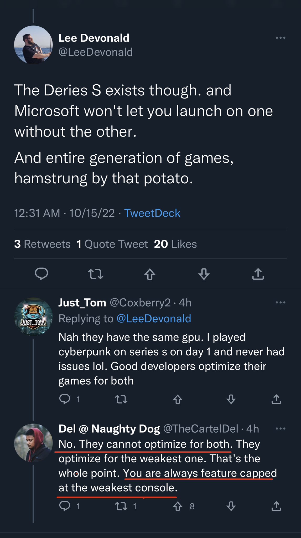The image size is (301, 538).
Task: Upvote Just_Tom's reply
Action: click(178, 399)
